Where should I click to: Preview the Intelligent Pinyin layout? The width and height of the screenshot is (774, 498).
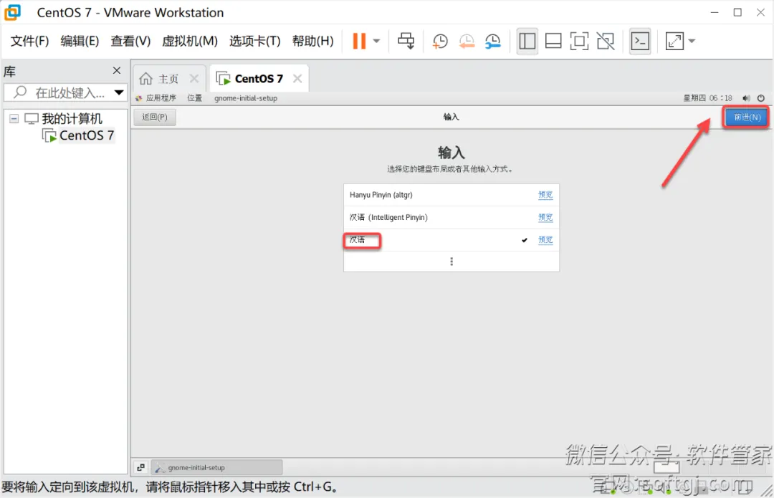[545, 217]
